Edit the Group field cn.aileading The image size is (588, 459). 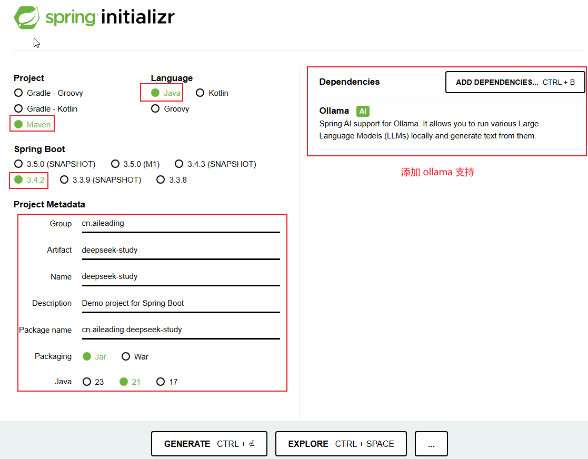(181, 224)
